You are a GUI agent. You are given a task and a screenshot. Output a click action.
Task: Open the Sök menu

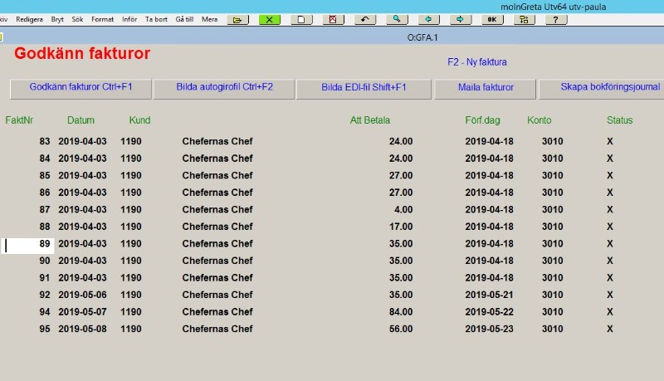(77, 19)
